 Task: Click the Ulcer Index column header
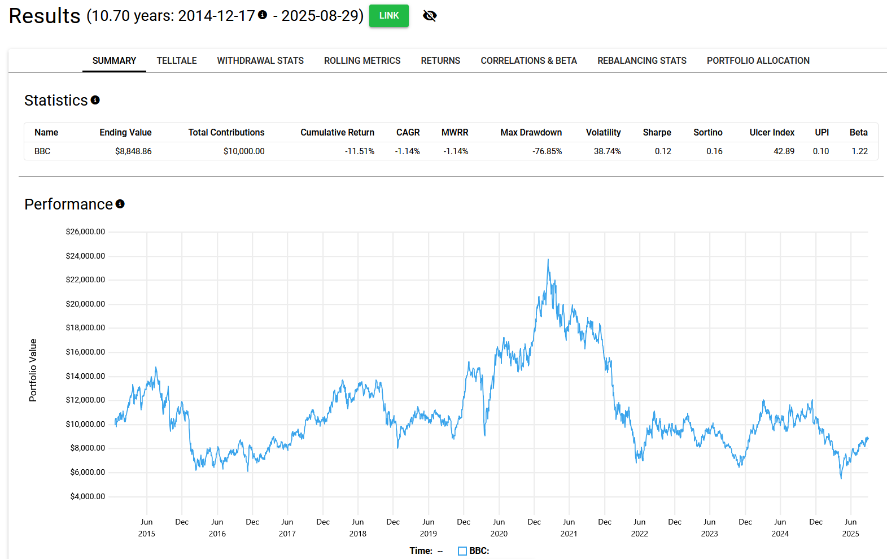pyautogui.click(x=772, y=132)
